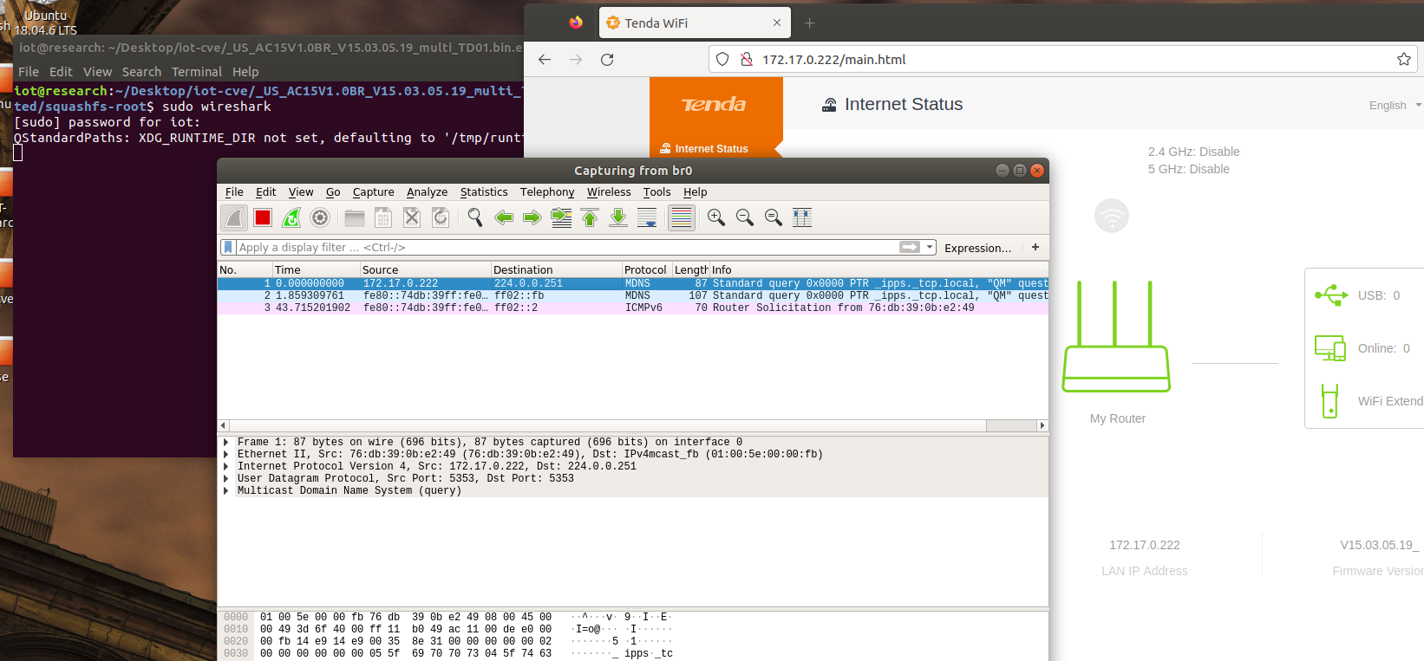Expand Frame 1 details row

[x=226, y=442]
